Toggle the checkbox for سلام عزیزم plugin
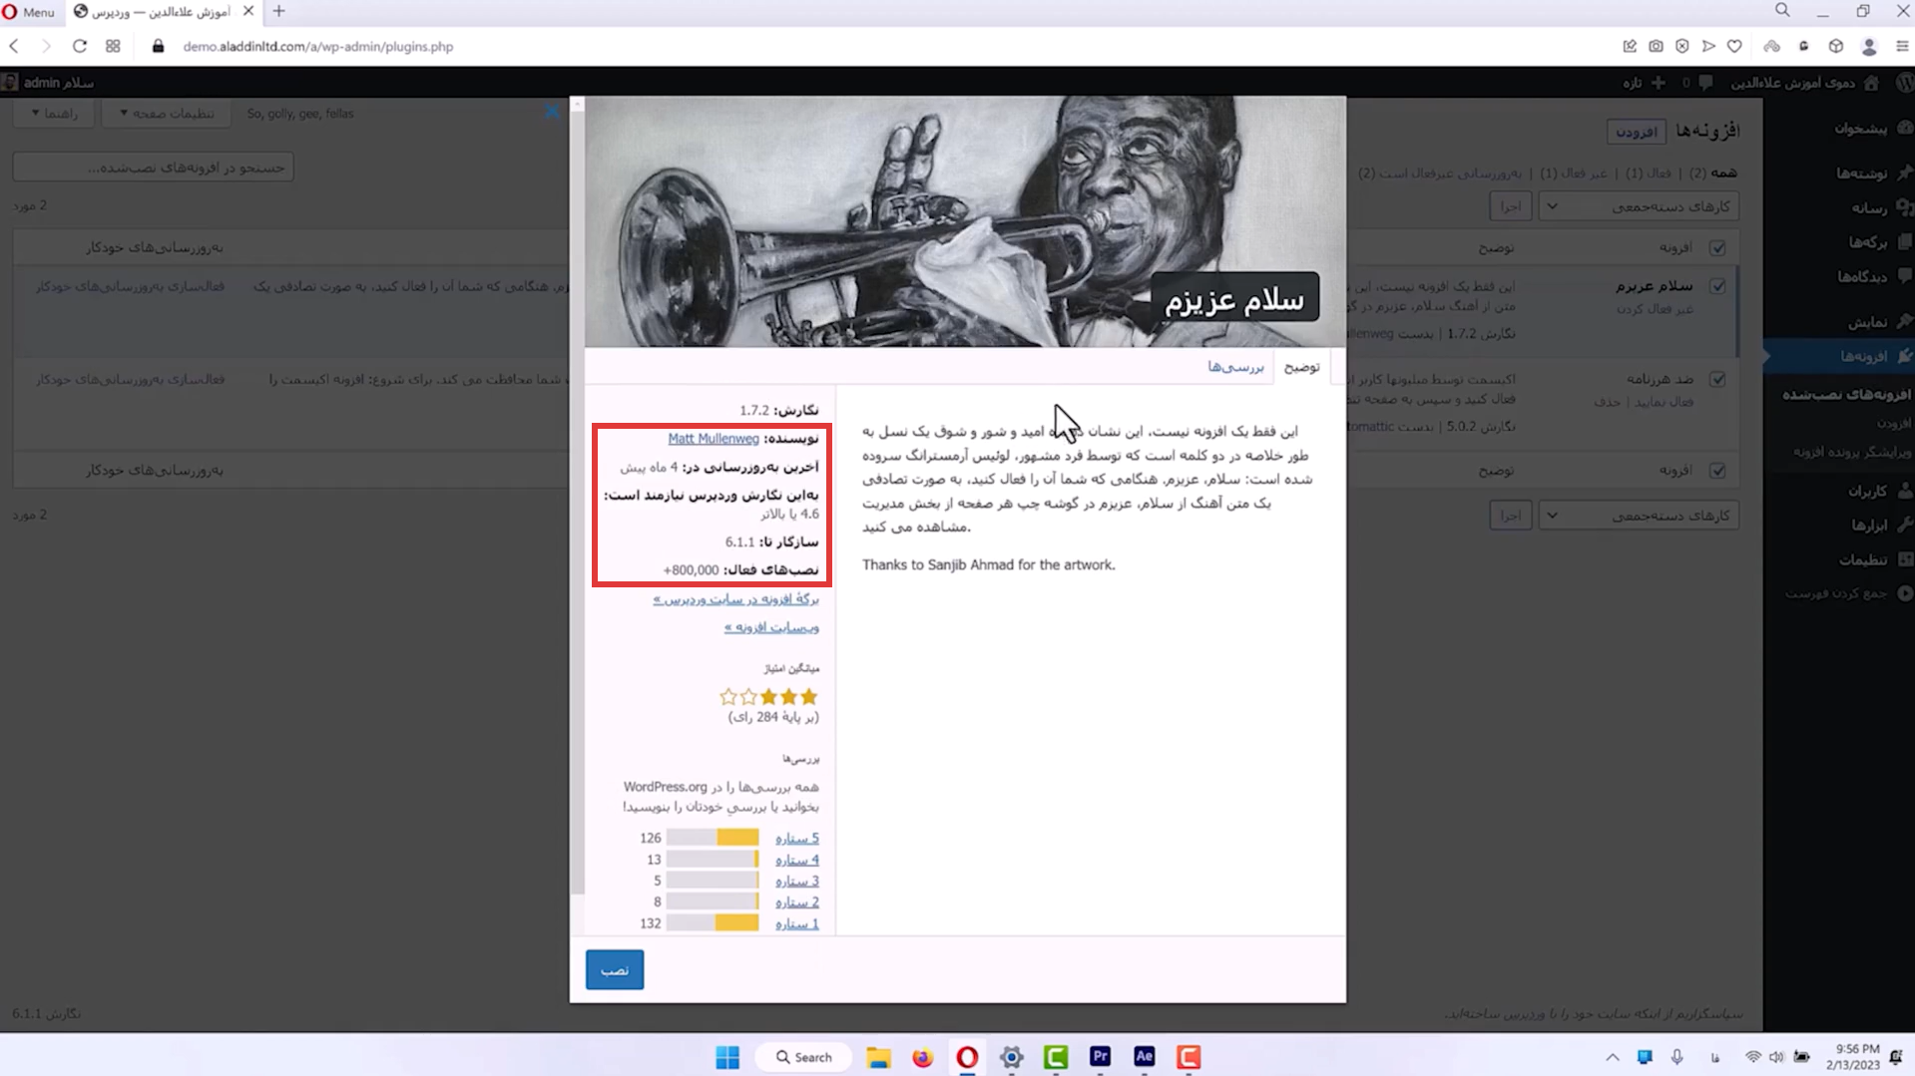 pos(1717,286)
